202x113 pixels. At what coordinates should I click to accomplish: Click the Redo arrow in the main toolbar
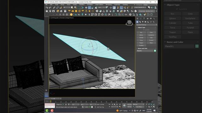click(50, 8)
